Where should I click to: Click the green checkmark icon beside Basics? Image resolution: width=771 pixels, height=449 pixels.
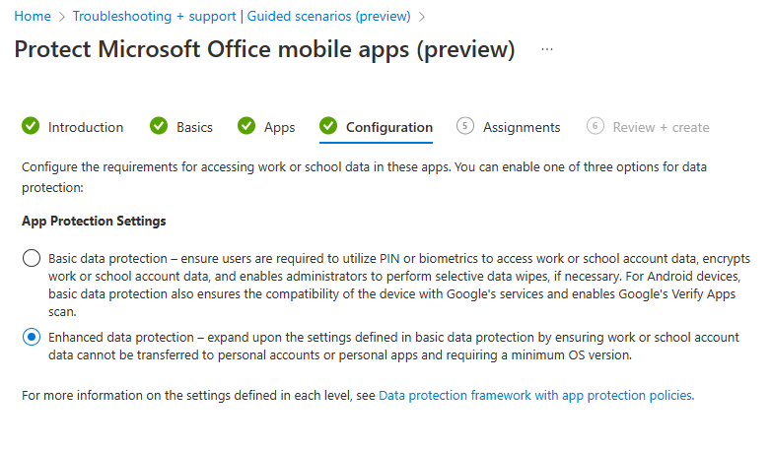[159, 126]
